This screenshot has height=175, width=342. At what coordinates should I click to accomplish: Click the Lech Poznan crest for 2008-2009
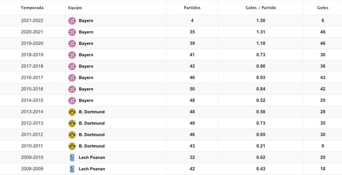click(72, 169)
